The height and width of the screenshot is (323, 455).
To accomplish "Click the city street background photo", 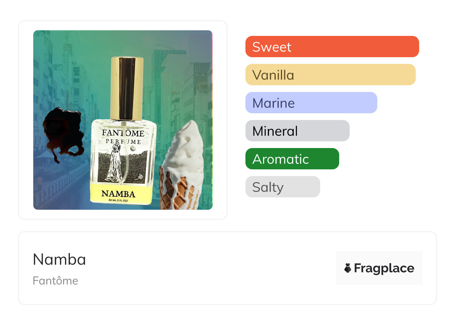I will pyautogui.click(x=123, y=120).
